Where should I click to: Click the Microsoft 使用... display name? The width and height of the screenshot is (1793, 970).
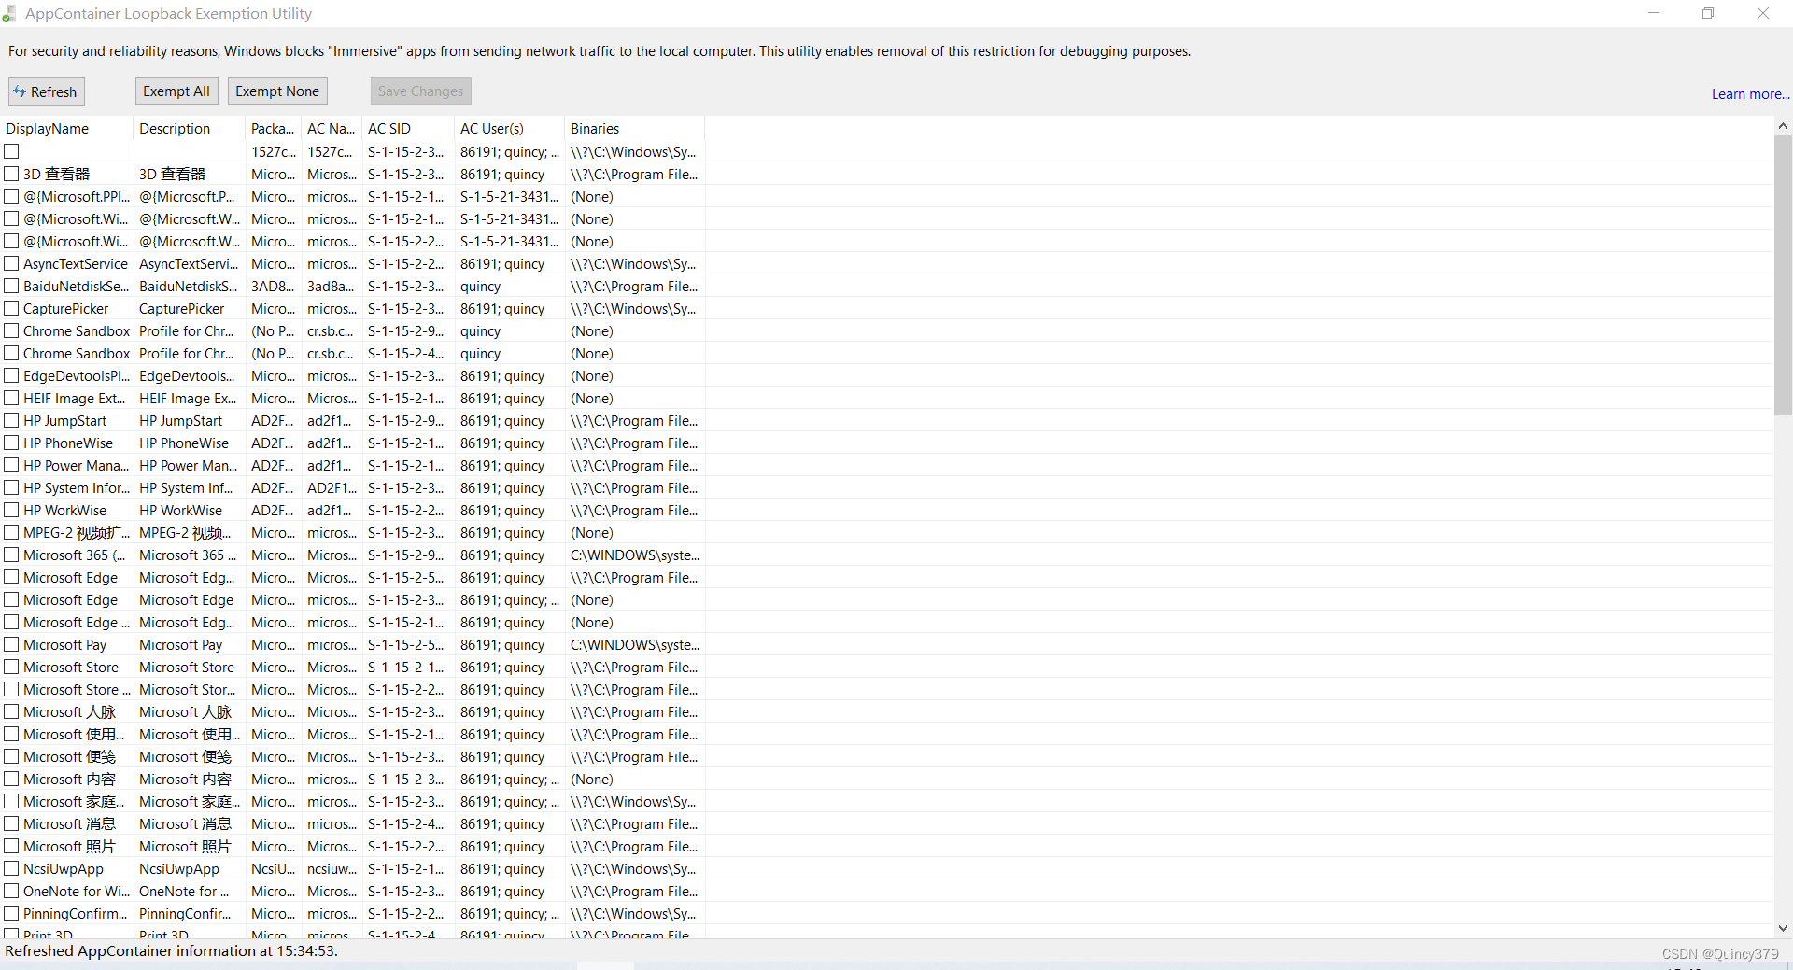click(x=74, y=735)
